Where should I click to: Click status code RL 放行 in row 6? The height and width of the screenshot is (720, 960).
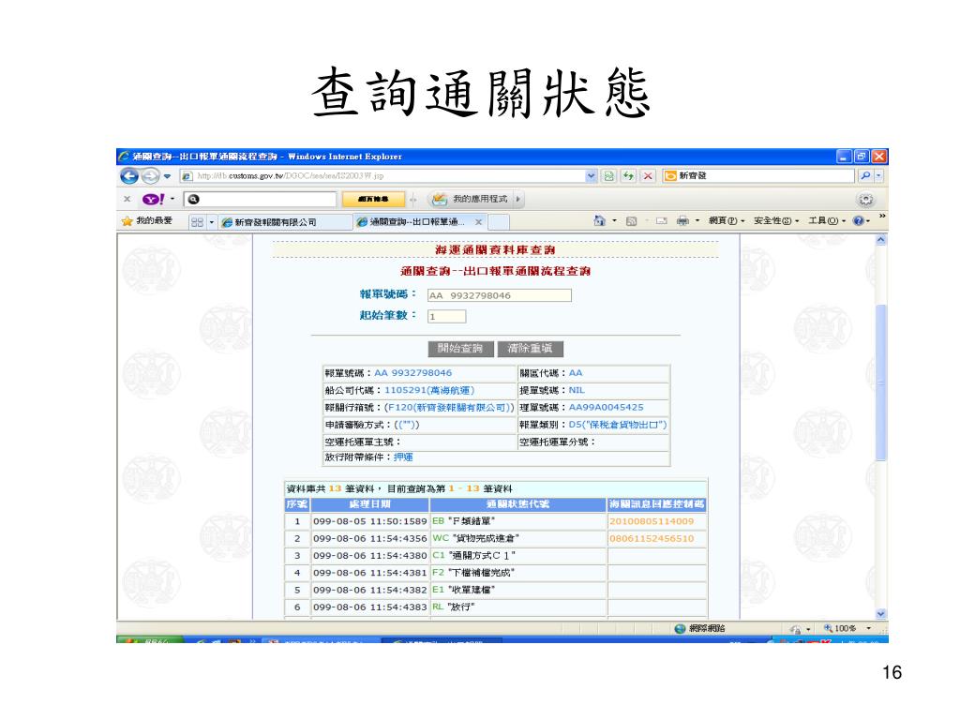tap(454, 607)
